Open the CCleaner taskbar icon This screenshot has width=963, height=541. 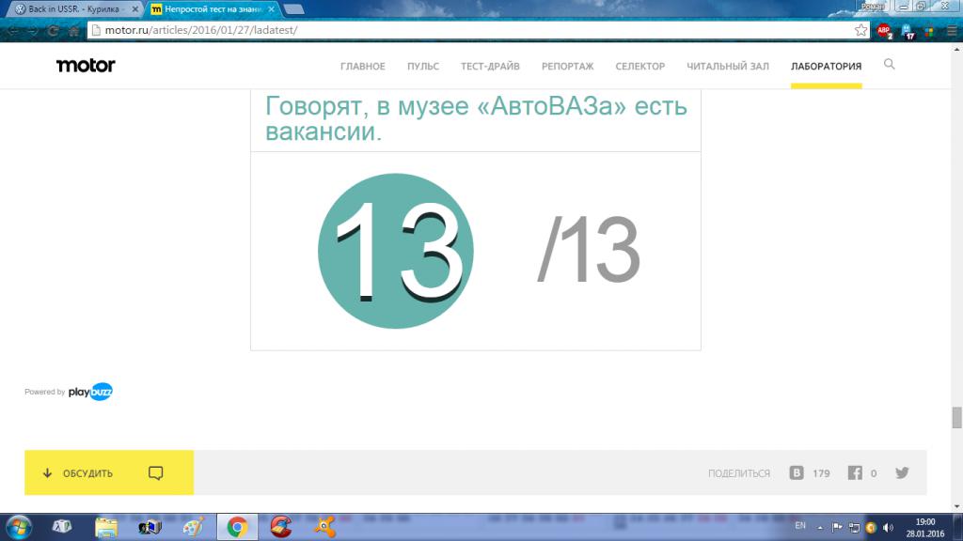281,527
